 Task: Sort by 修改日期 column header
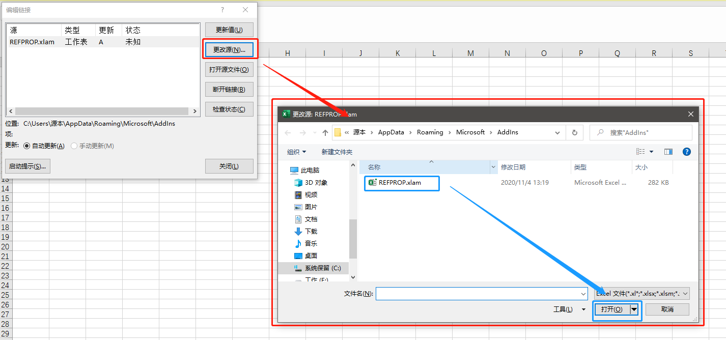tap(534, 167)
